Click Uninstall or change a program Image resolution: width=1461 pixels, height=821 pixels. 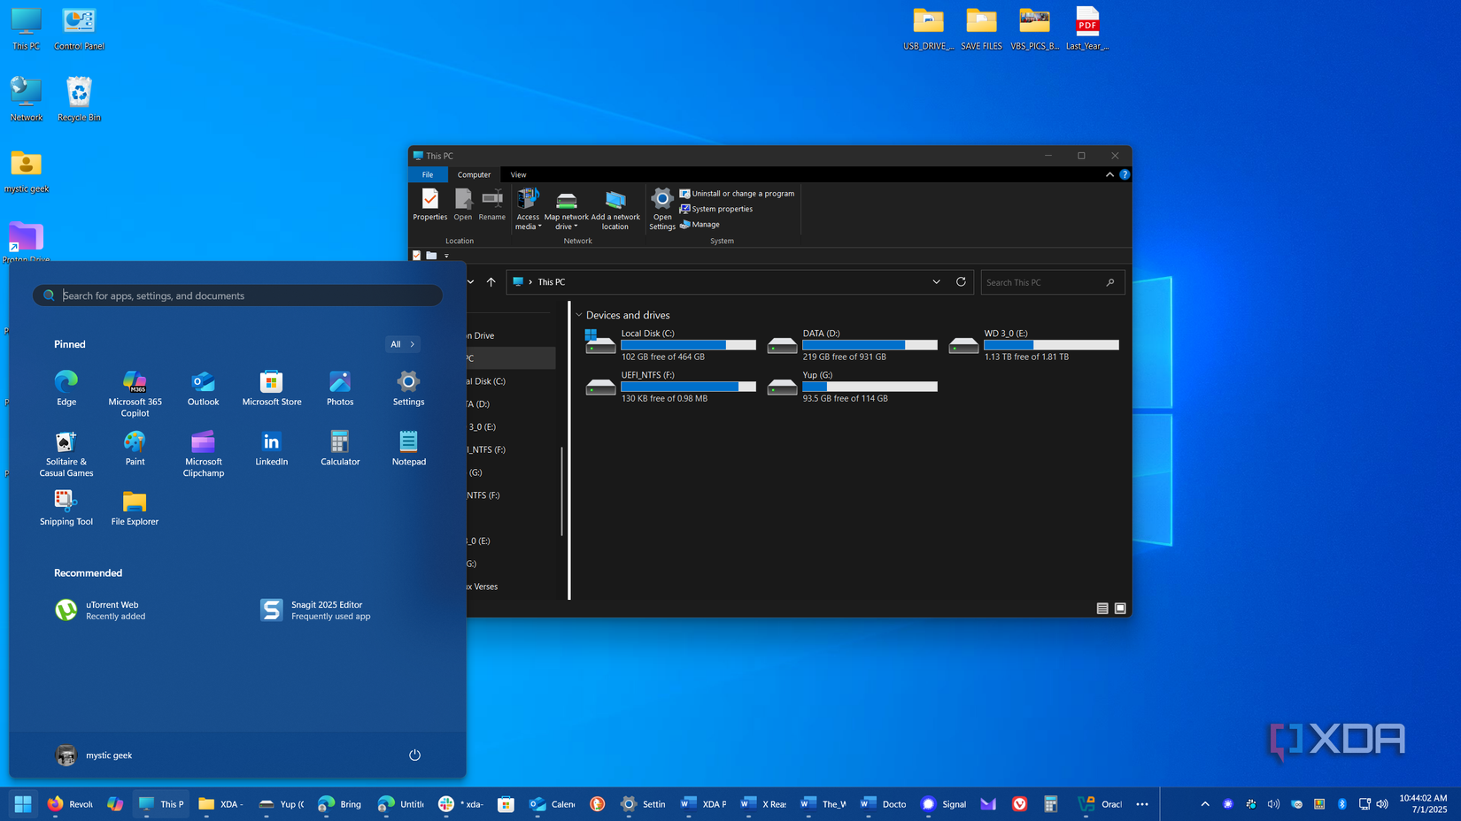(x=738, y=193)
